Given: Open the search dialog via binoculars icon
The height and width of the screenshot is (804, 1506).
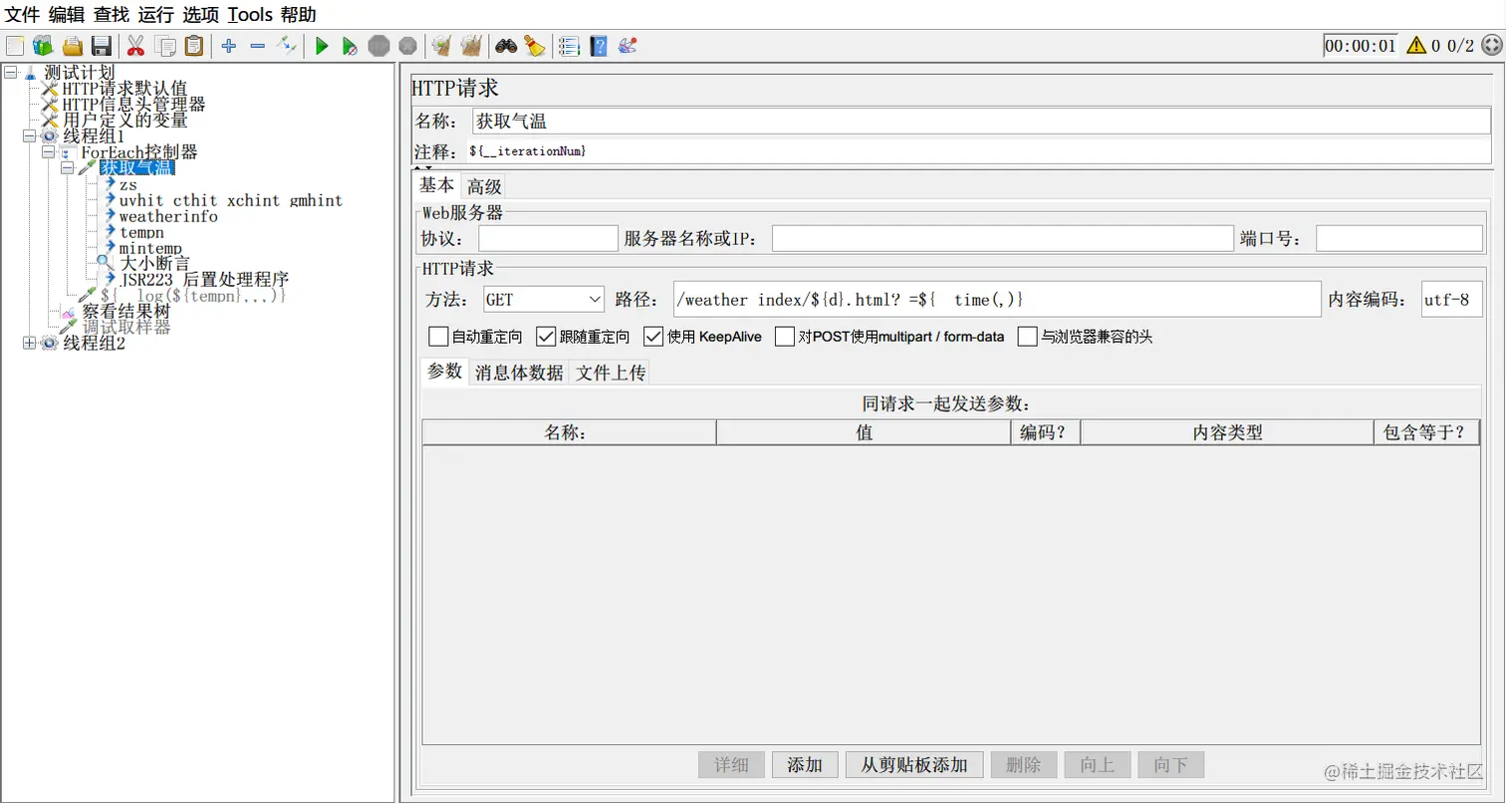Looking at the screenshot, I should (506, 45).
